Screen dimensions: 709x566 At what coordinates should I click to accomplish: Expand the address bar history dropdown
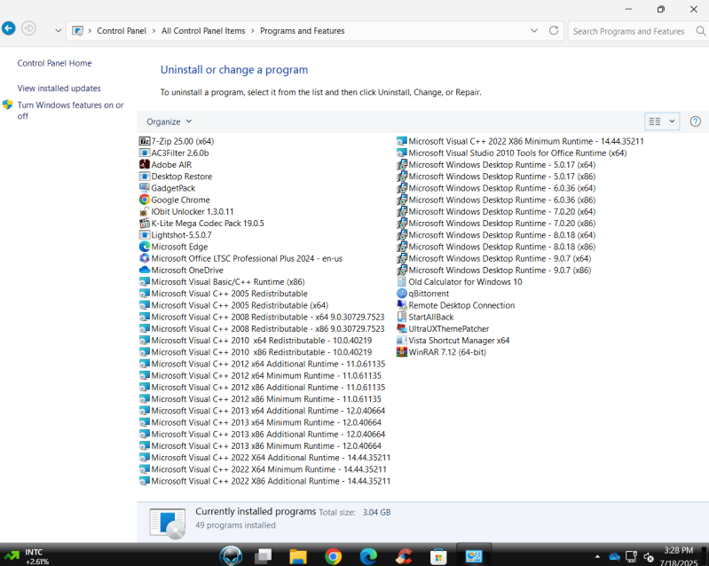tap(534, 31)
